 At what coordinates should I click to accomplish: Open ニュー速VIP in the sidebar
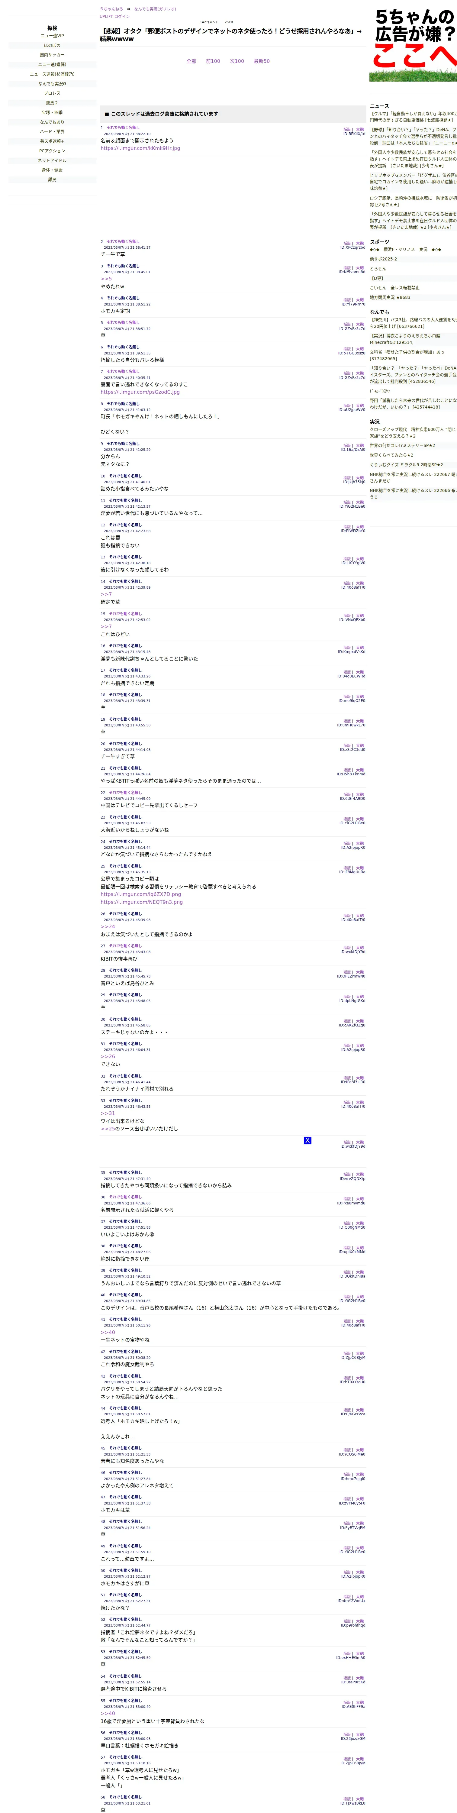point(52,36)
